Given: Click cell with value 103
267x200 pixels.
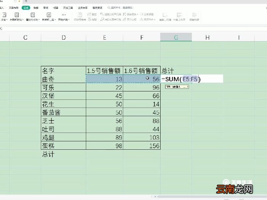Looking at the screenshot, I should [142, 137].
